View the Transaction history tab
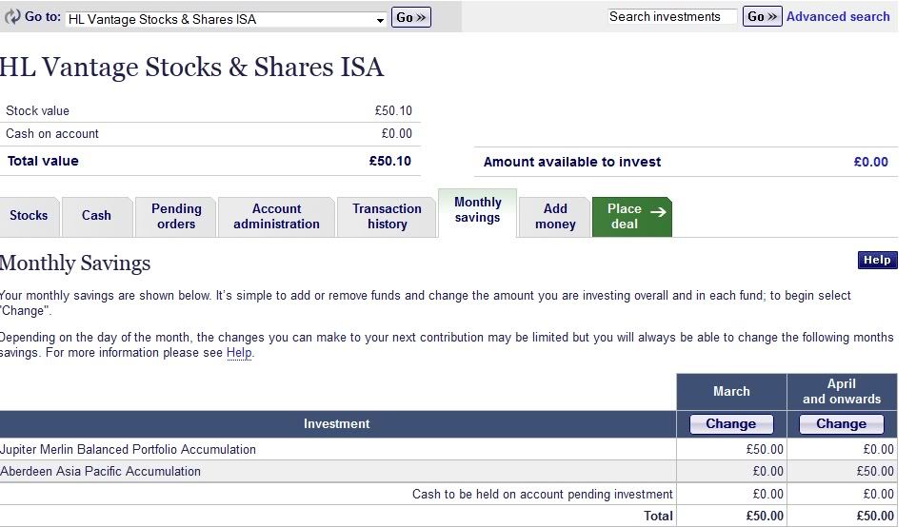 click(x=387, y=216)
